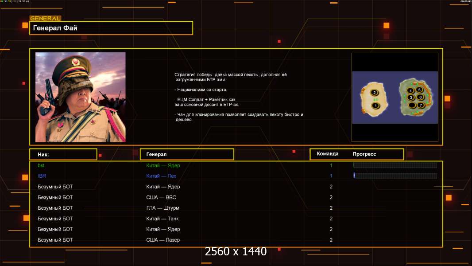Click the 'Генерал Фай' title box
This screenshot has width=472, height=266.
coord(111,28)
